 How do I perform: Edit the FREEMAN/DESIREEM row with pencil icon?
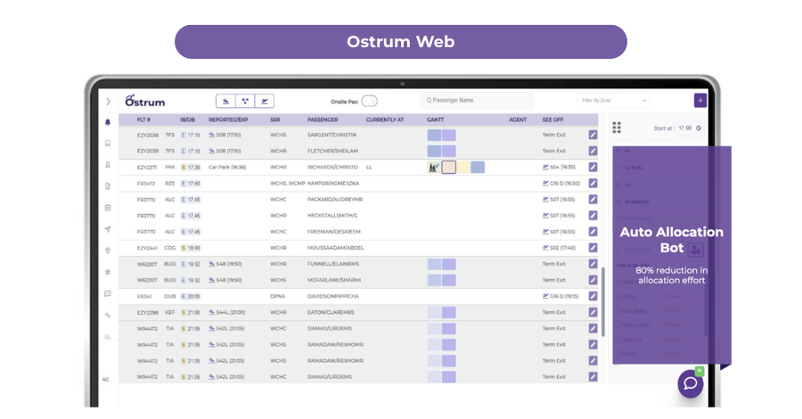coord(593,232)
